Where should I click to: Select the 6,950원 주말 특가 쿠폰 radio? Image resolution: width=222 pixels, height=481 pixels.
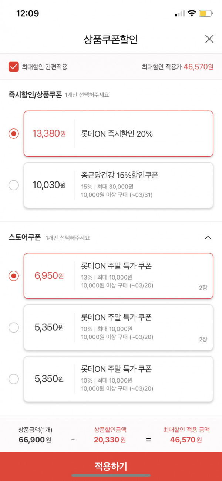(x=14, y=276)
